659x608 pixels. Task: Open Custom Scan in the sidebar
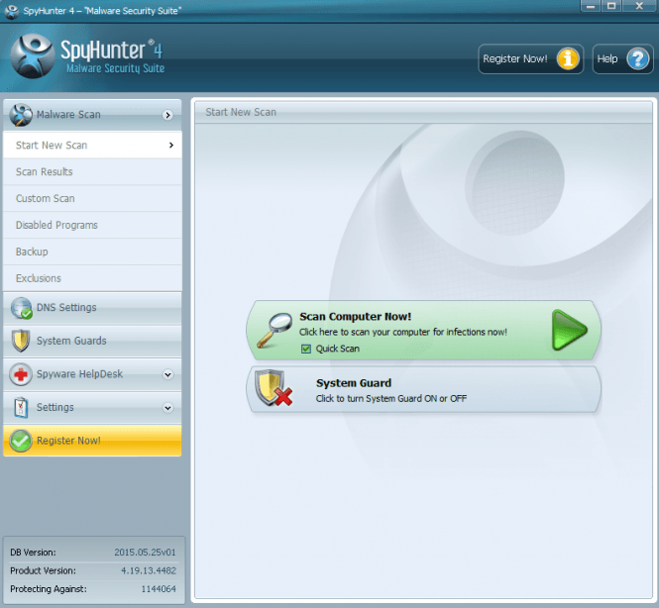(92, 198)
